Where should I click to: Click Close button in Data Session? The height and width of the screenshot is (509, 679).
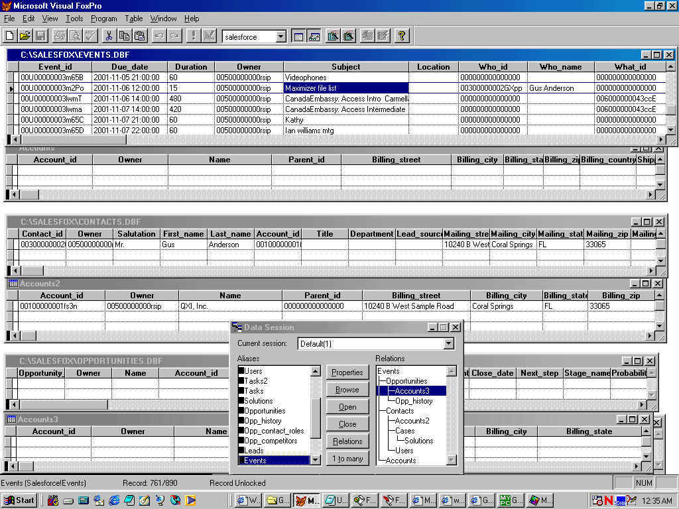tap(347, 424)
